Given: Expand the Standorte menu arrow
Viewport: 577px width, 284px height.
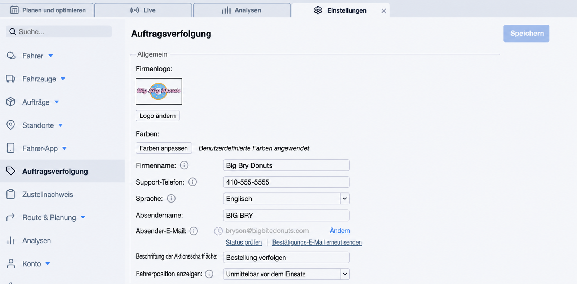Looking at the screenshot, I should click(61, 125).
